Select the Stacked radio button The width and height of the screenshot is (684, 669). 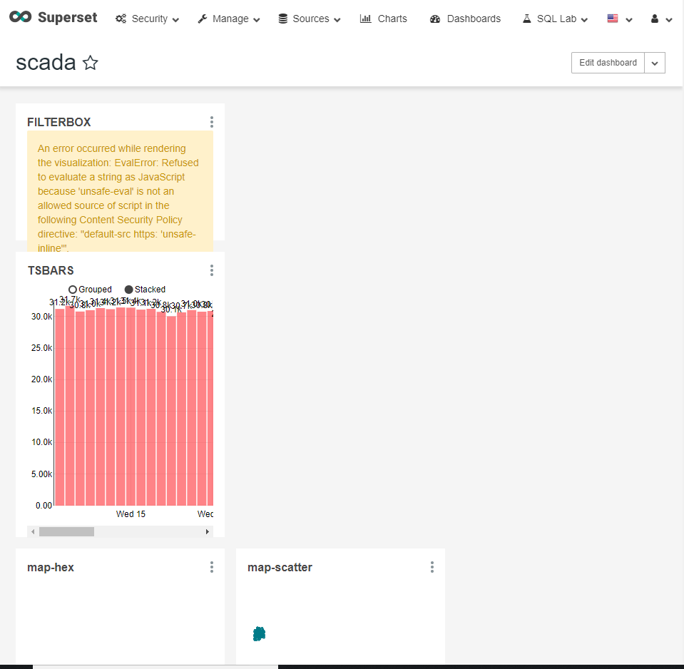[x=126, y=289]
